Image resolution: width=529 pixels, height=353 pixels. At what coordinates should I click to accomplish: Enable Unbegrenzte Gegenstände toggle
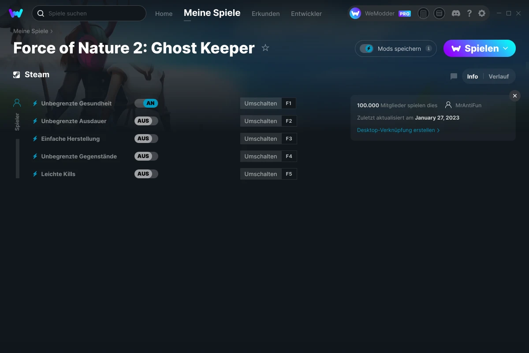[x=146, y=156]
